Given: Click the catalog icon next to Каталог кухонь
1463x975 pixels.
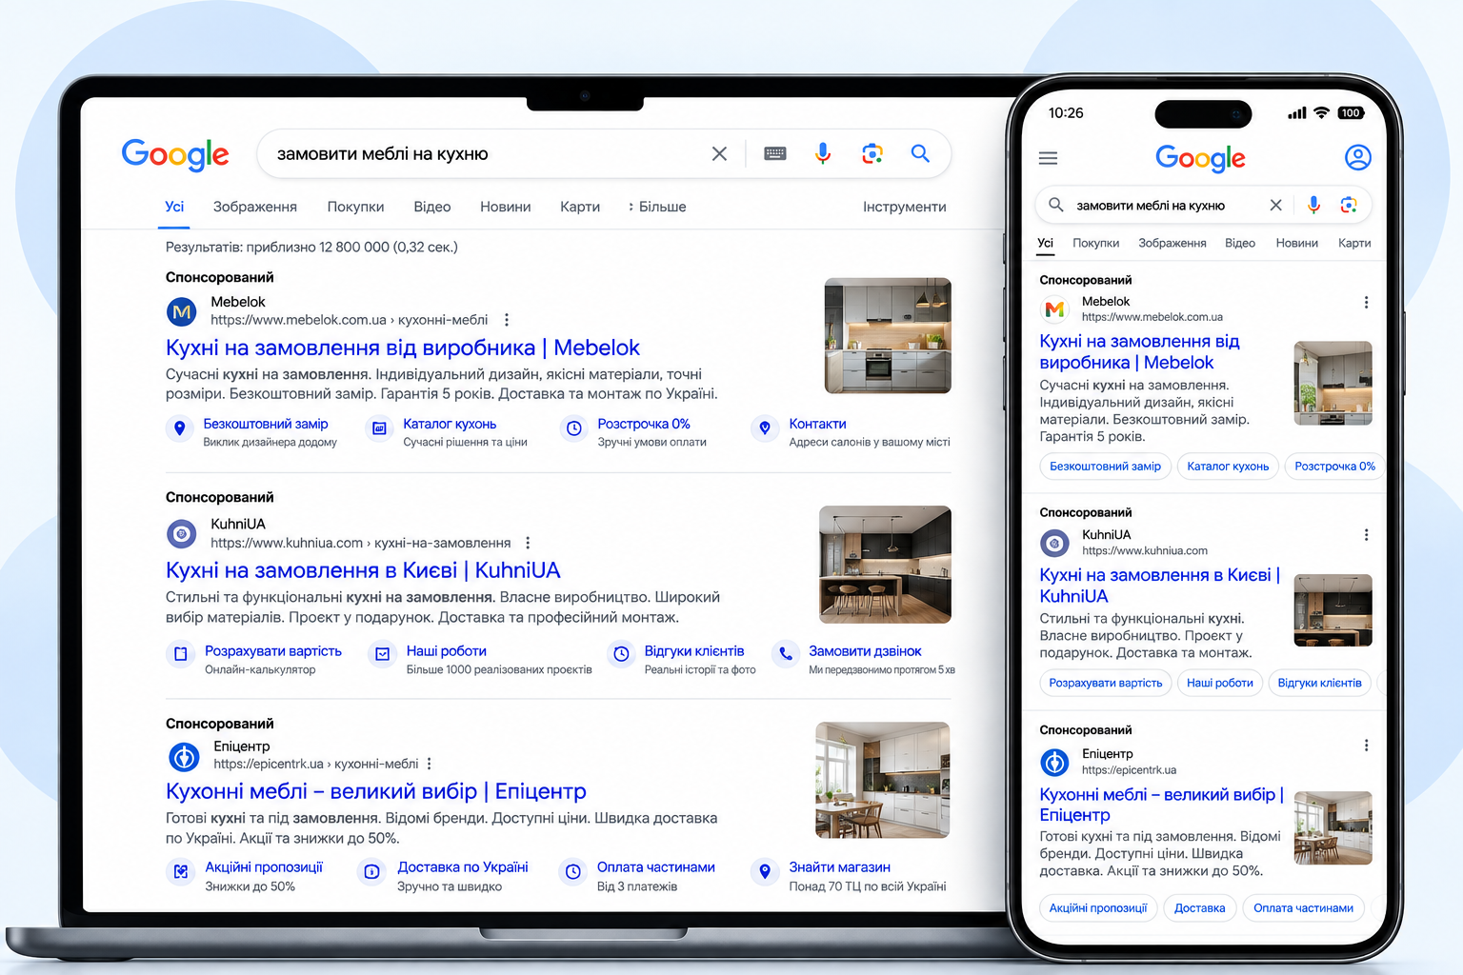Looking at the screenshot, I should 379,428.
